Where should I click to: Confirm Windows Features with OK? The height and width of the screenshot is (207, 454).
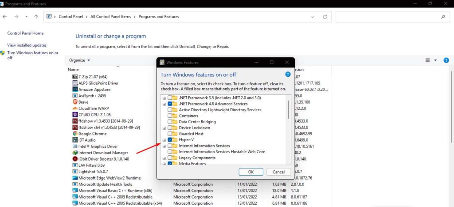[x=251, y=172]
